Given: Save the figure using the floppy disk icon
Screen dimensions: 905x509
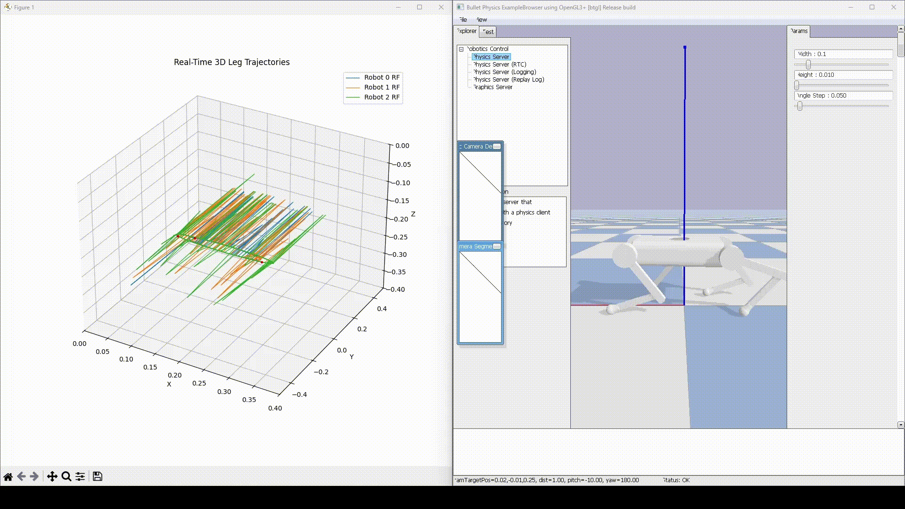Looking at the screenshot, I should (x=97, y=476).
